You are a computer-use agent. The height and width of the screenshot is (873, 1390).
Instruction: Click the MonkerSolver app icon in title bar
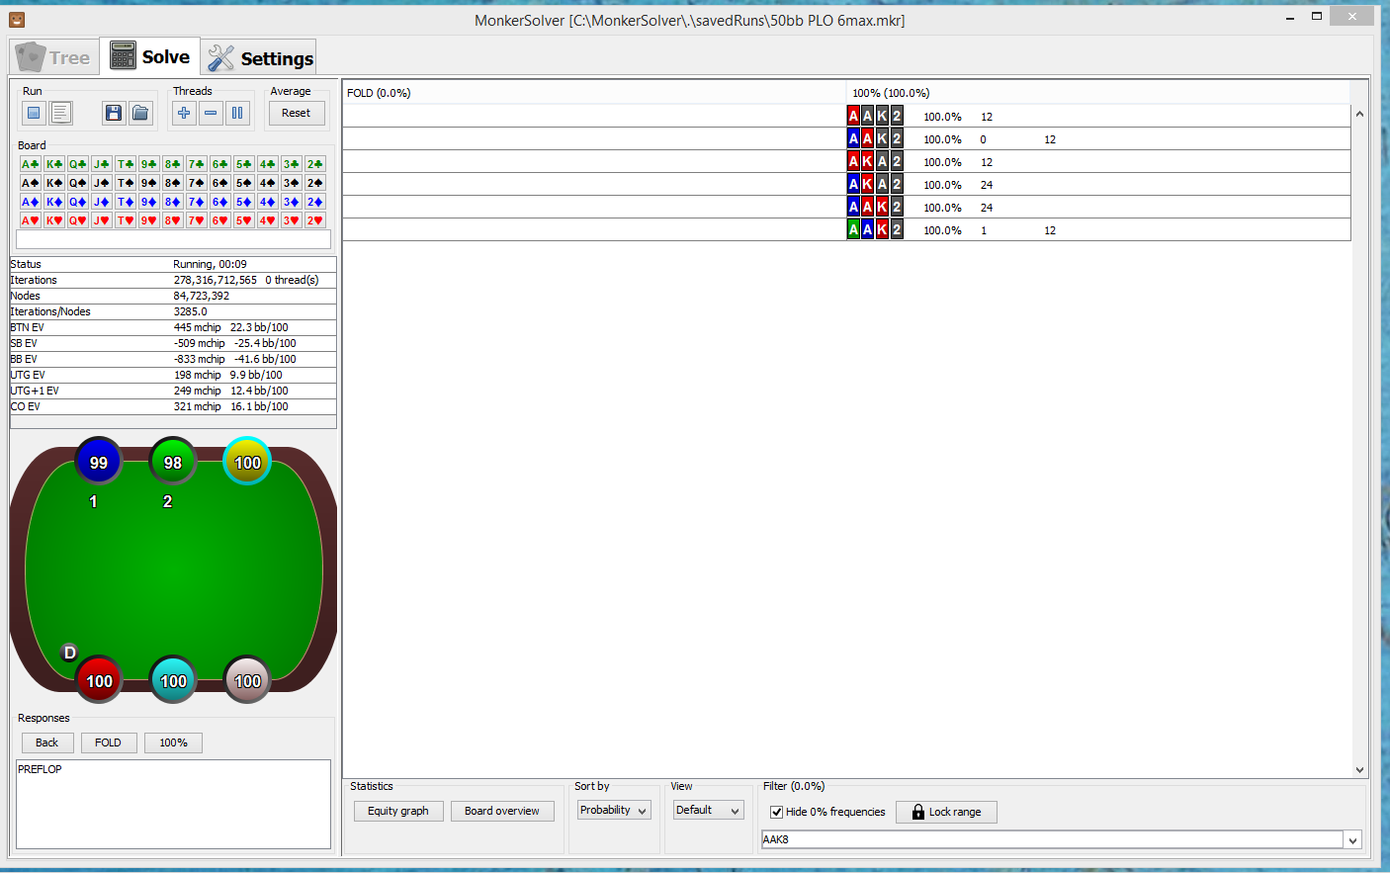tap(17, 20)
